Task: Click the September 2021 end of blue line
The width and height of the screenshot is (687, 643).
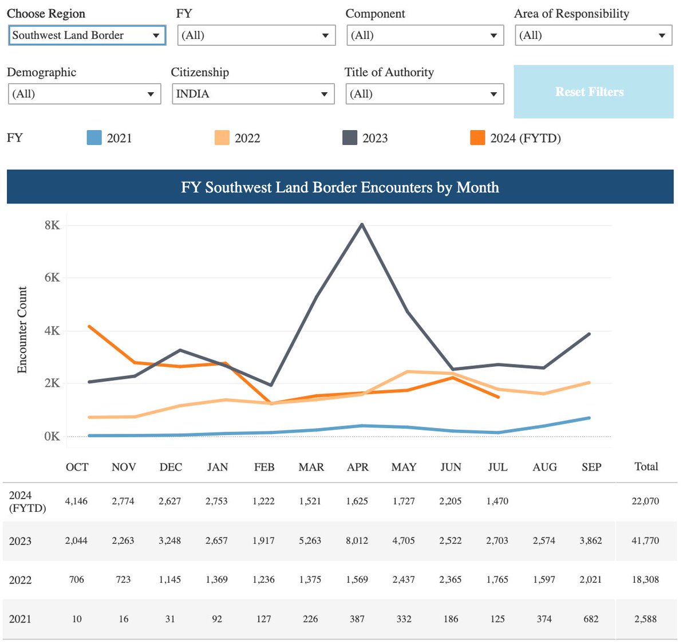Action: pos(589,418)
